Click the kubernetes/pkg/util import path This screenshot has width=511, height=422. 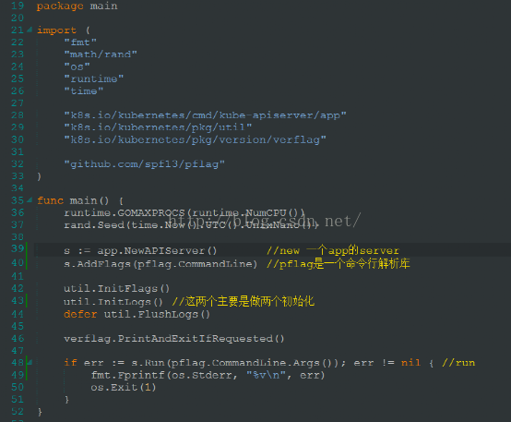coord(158,127)
